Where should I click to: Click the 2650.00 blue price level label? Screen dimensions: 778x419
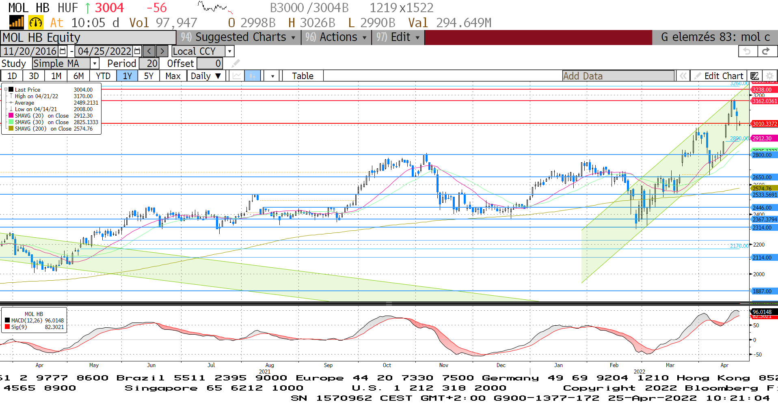[x=764, y=177]
